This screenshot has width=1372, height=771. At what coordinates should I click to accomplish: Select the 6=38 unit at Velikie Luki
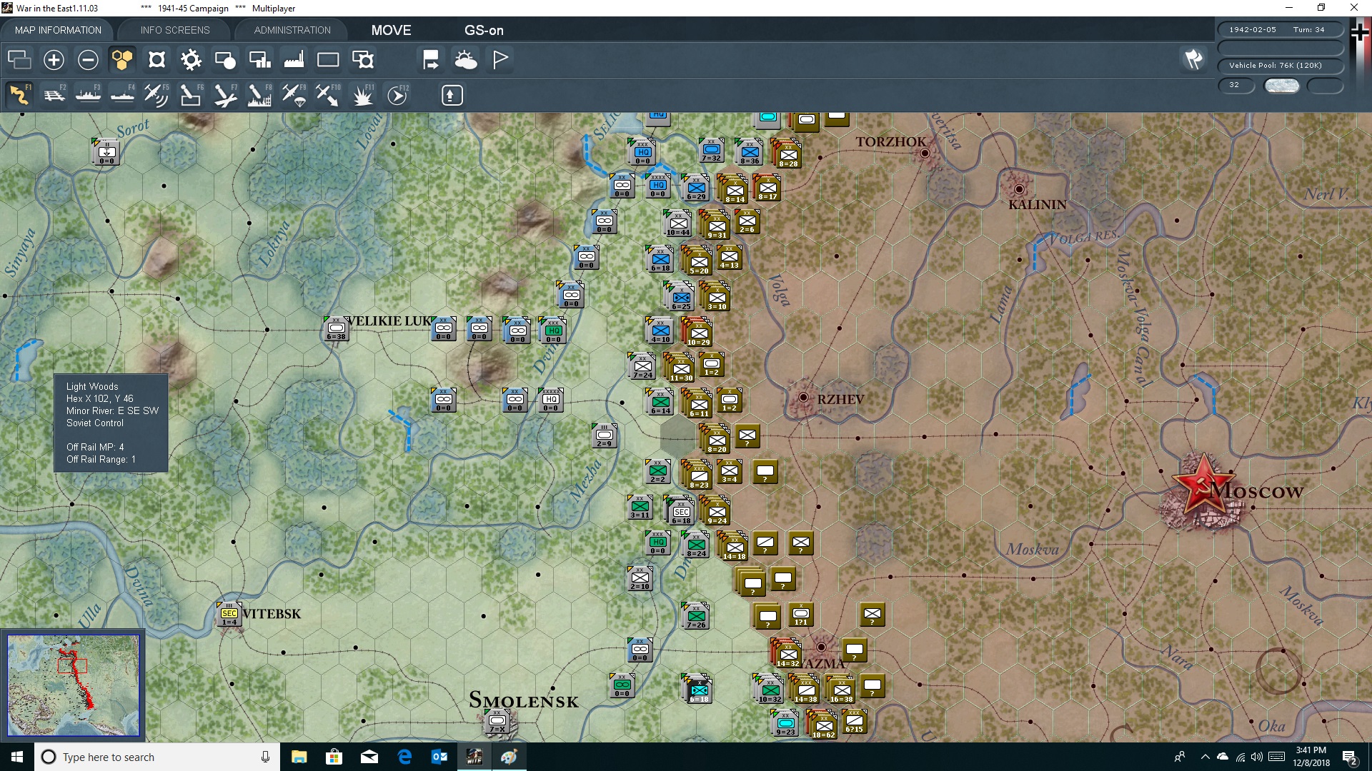click(336, 329)
